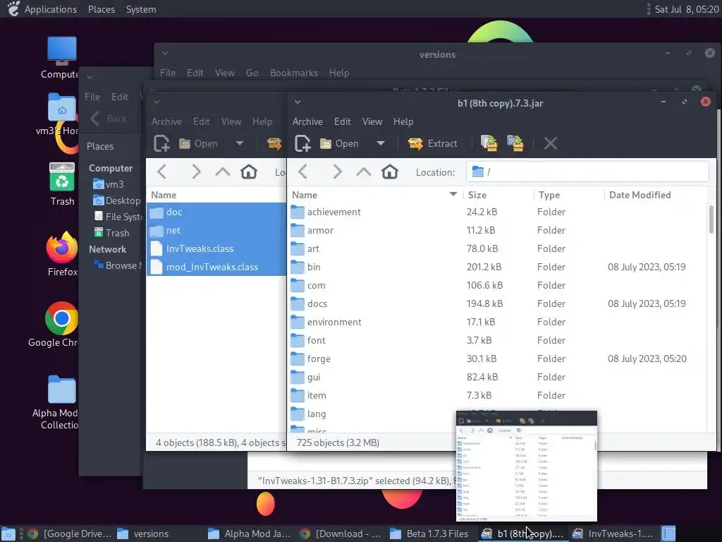
Task: Switch to the Beta 1.7.3 Files taskbar window
Action: pyautogui.click(x=429, y=534)
